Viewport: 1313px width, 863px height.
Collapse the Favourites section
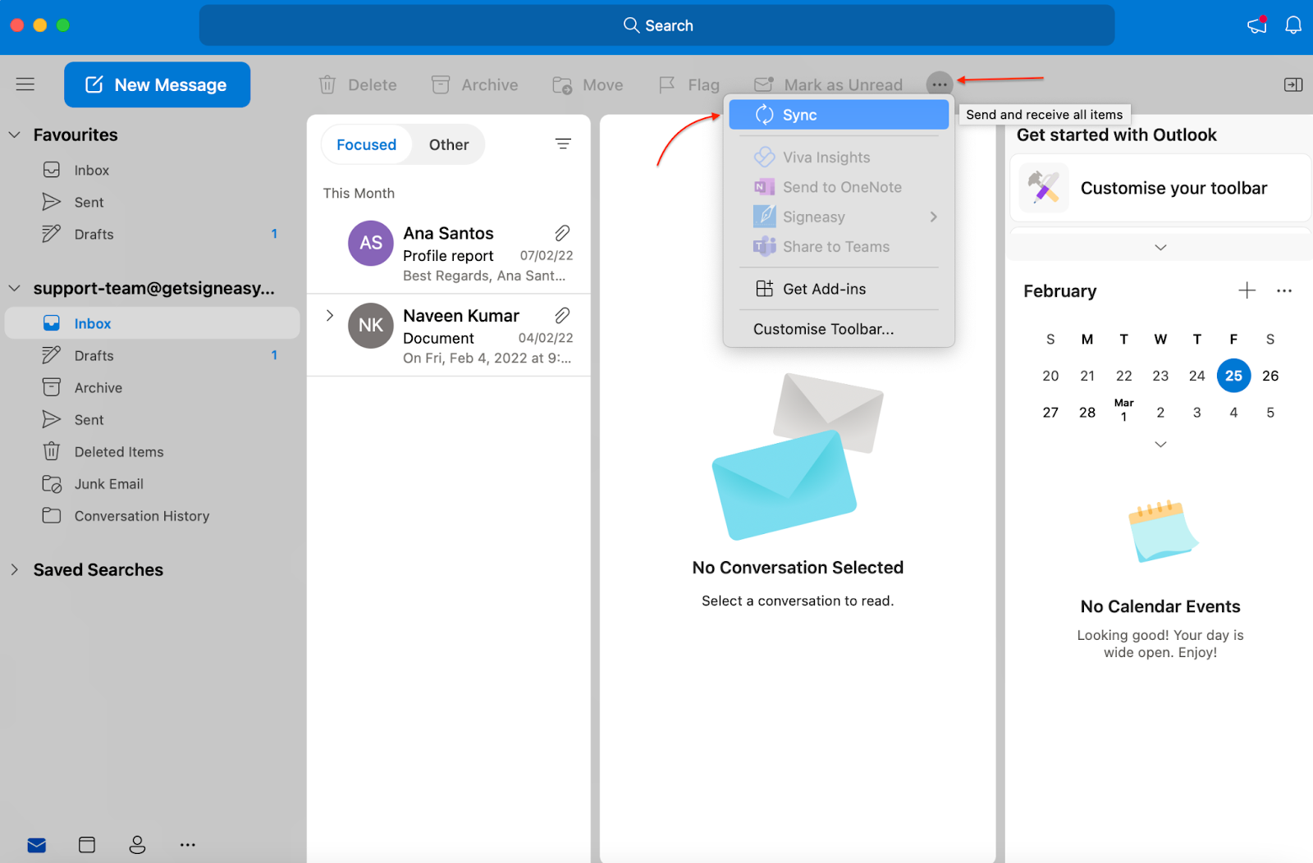(14, 135)
